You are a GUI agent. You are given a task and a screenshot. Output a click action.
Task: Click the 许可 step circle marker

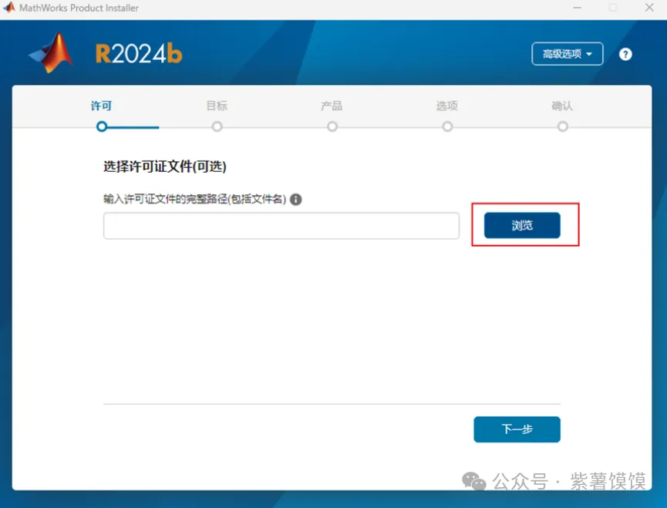coord(102,126)
